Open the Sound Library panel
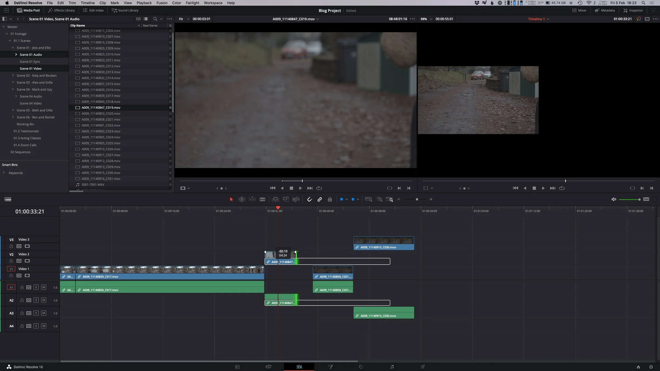 [125, 10]
